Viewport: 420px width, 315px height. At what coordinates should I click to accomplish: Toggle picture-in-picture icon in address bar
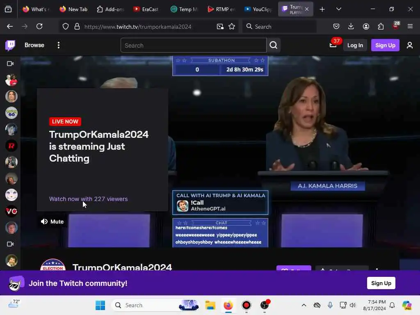[x=220, y=27]
